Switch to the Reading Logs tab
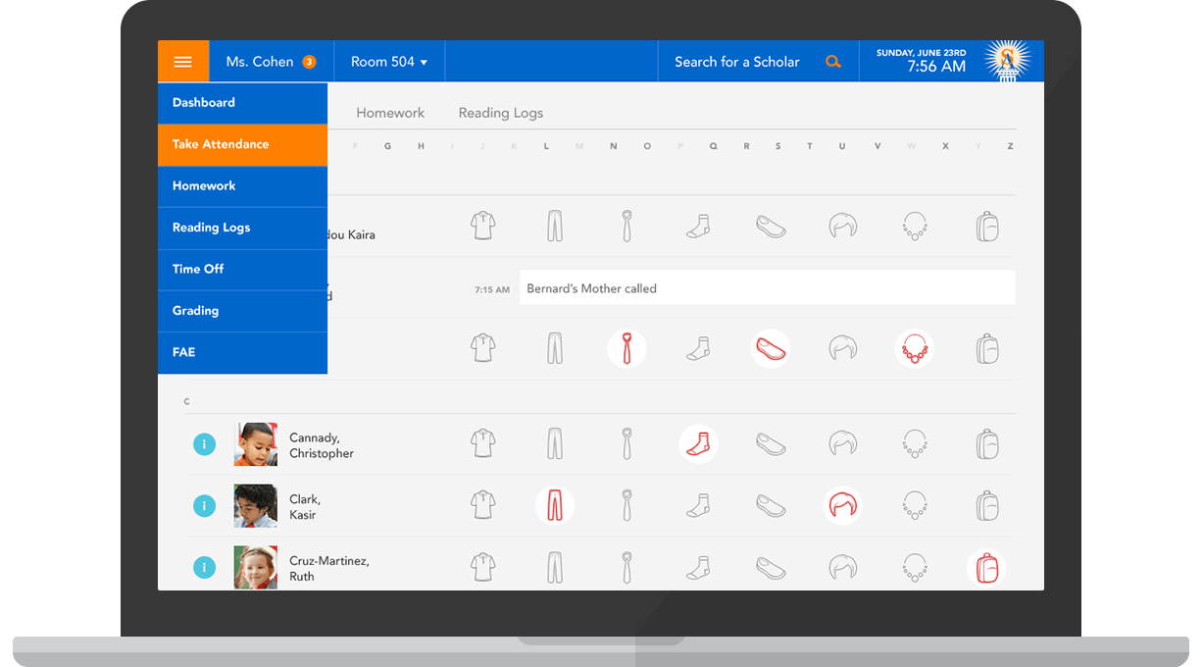 coord(500,113)
